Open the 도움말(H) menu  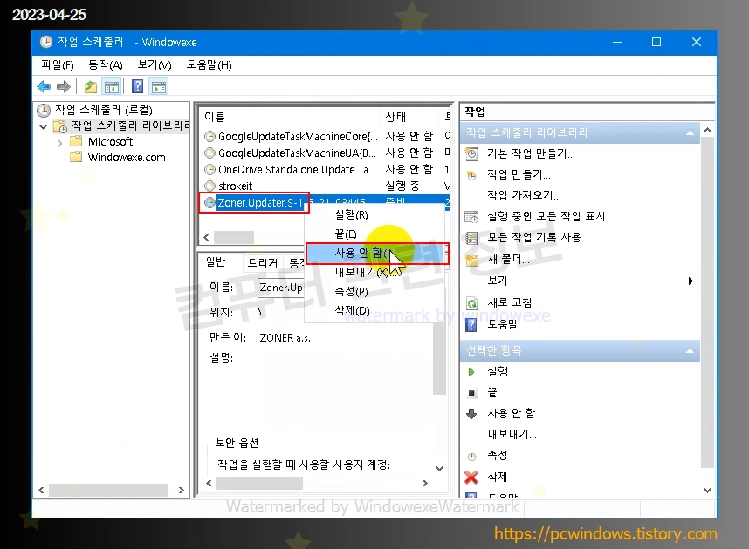[x=210, y=64]
